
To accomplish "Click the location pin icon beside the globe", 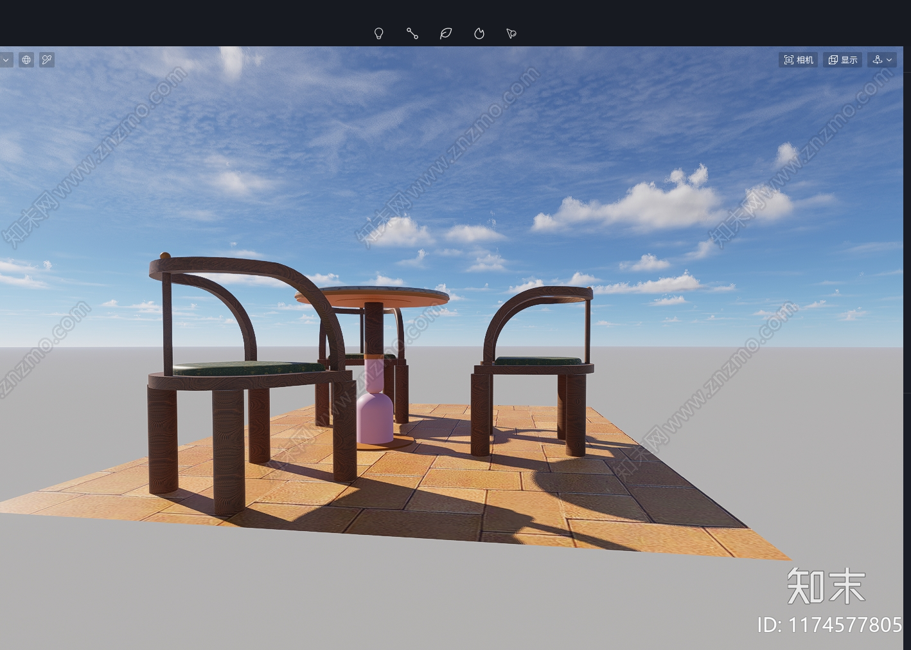I will click(x=47, y=60).
